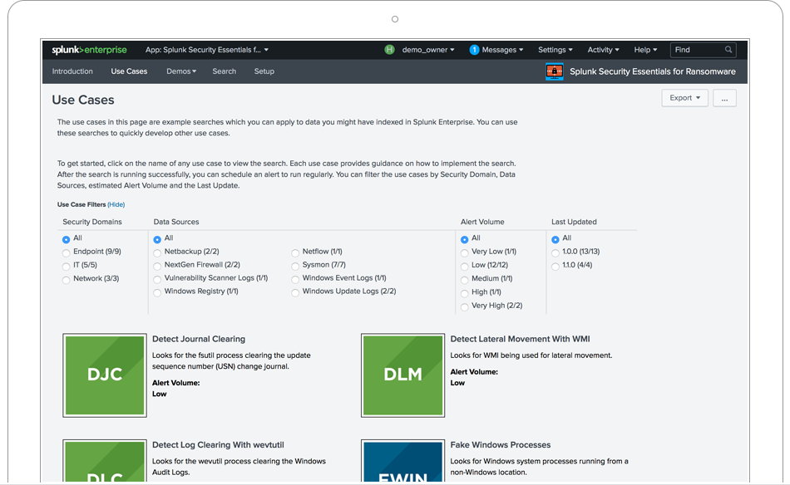Viewport: 790px width, 485px height.
Task: Open the Activity dropdown
Action: [x=603, y=50]
